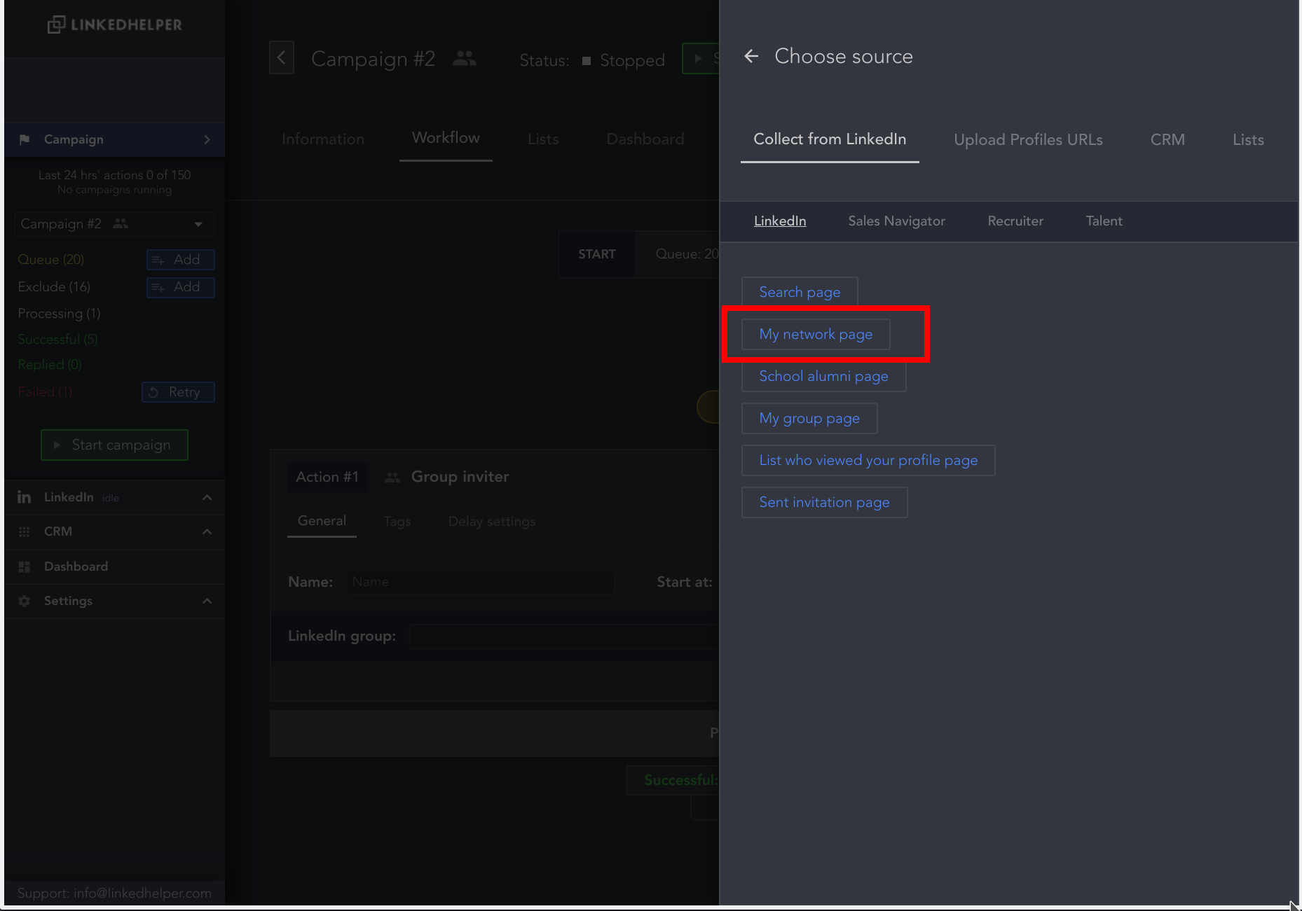Collapse the LinkedIn sidebar section
The width and height of the screenshot is (1302, 911).
point(207,497)
